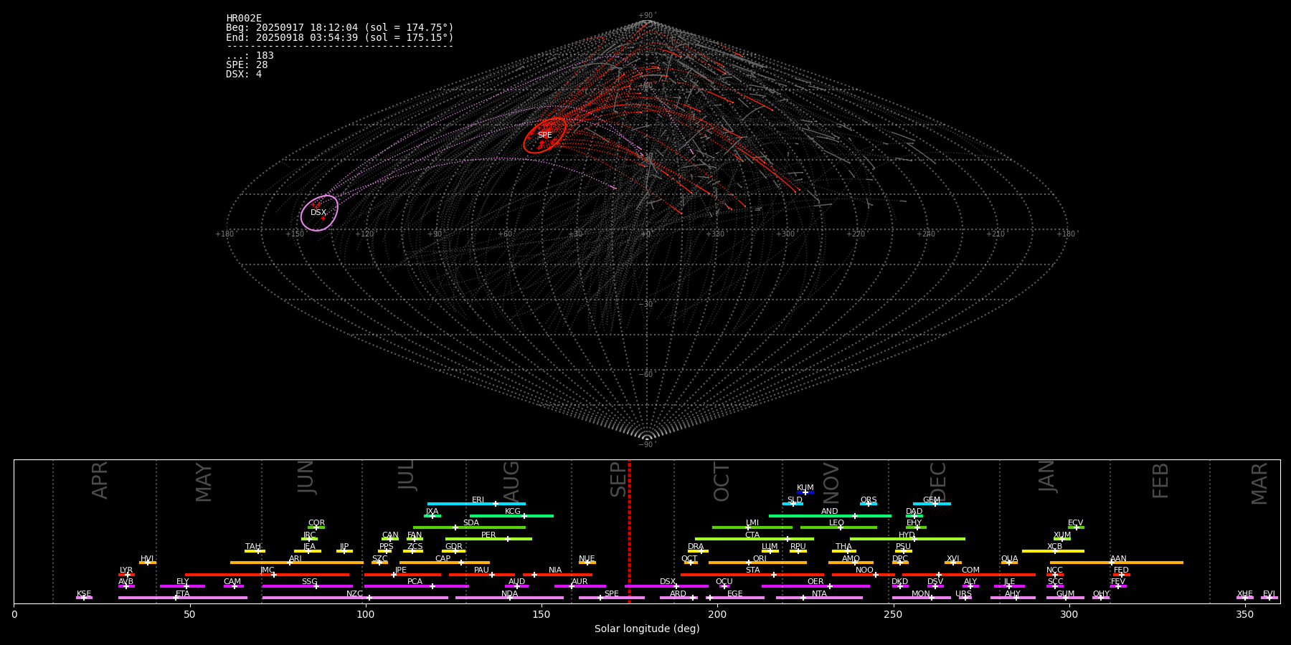Click the CTA shower bar
This screenshot has height=645, width=1291.
point(755,539)
